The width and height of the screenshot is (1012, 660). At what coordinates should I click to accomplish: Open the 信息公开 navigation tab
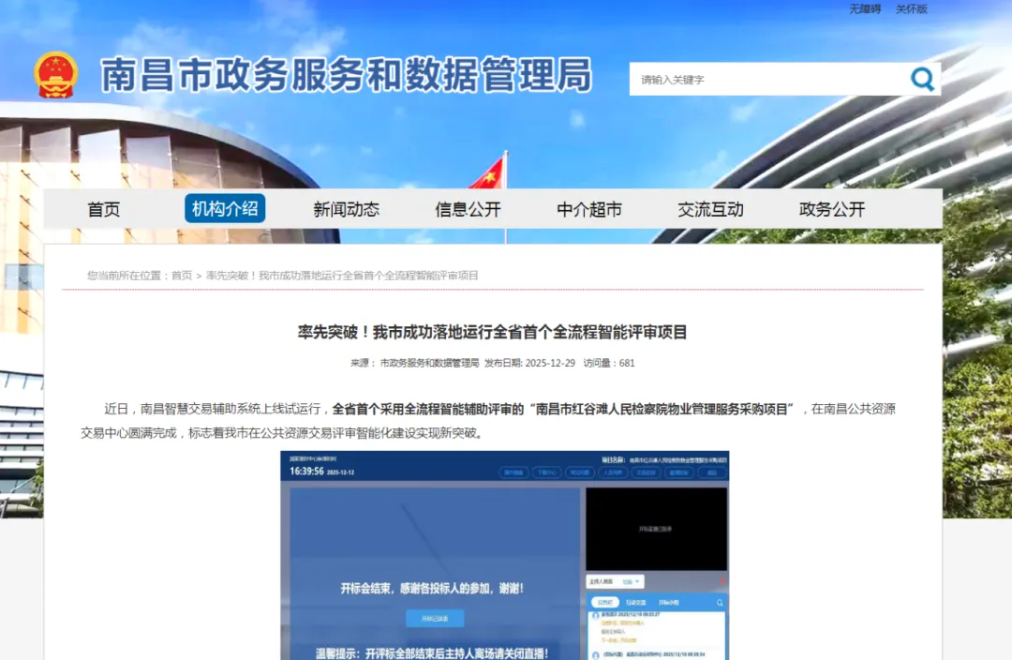coord(468,209)
